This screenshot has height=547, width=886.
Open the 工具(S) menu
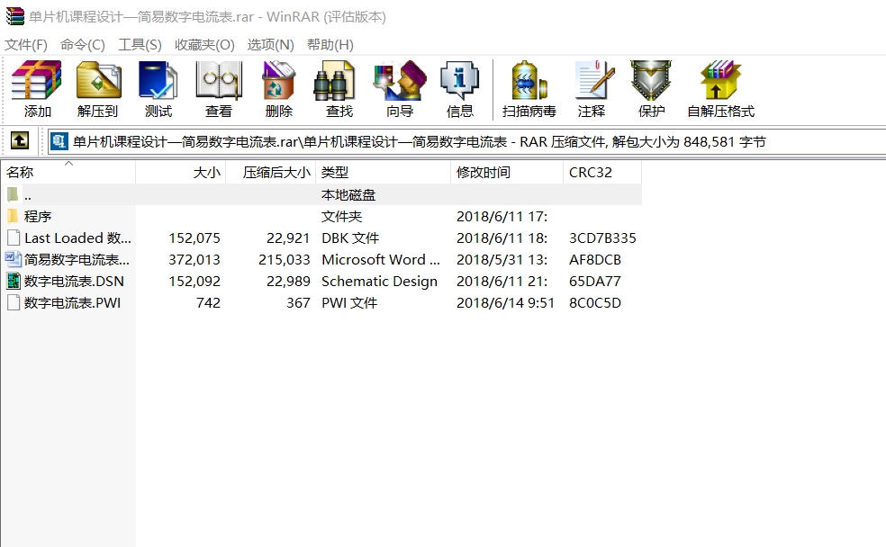click(x=140, y=45)
